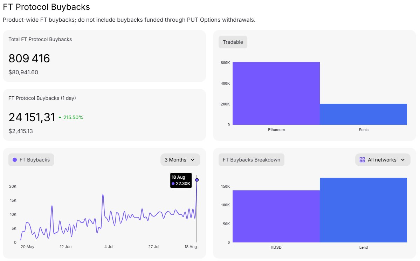Click the green up-arrow percentage change icon
The image size is (420, 261).
coord(60,117)
